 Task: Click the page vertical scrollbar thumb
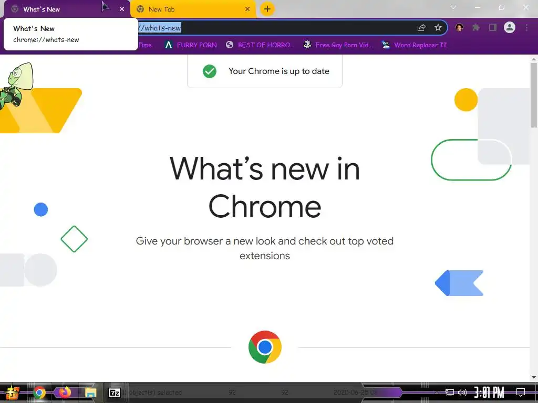(x=534, y=96)
